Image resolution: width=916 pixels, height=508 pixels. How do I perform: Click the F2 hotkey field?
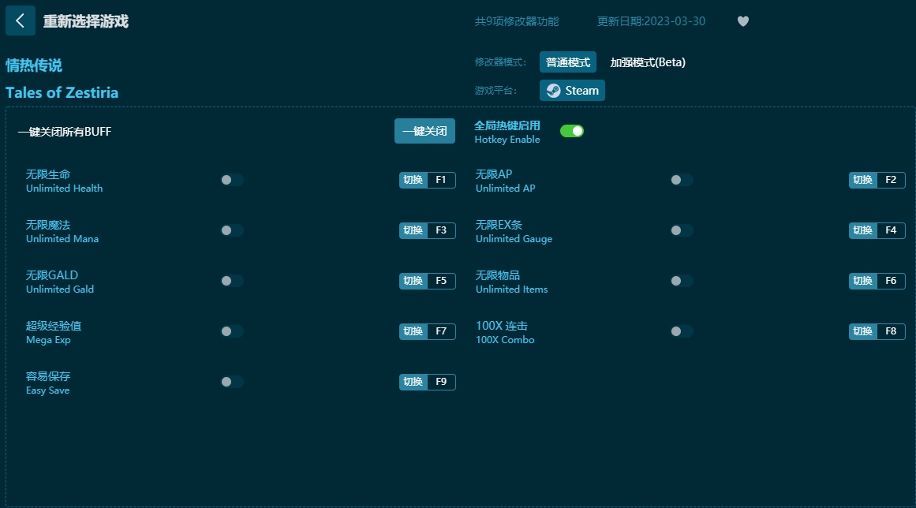[891, 180]
